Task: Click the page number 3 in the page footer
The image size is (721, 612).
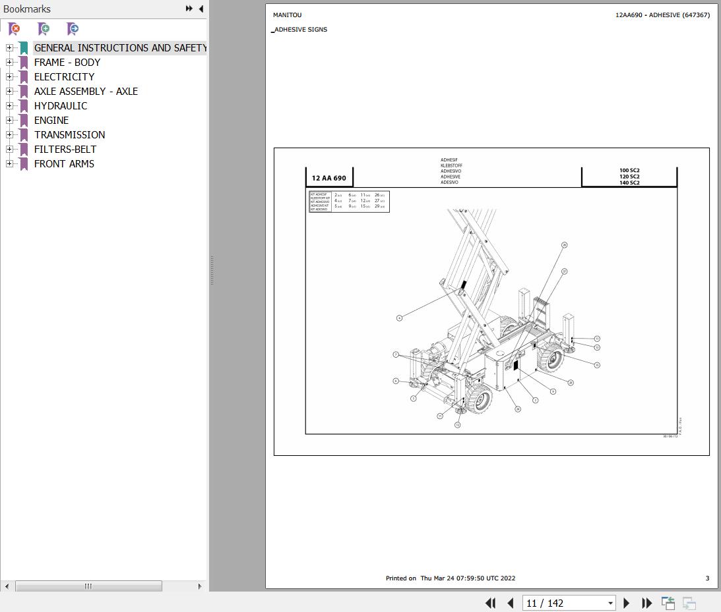Action: tap(707, 578)
